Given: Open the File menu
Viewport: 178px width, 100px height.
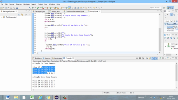Looking at the screenshot, I should pos(2,4).
